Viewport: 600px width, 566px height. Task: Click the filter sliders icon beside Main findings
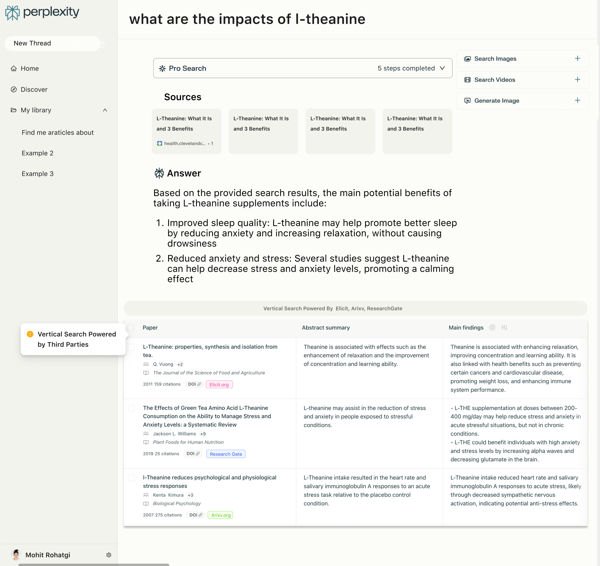tap(504, 327)
